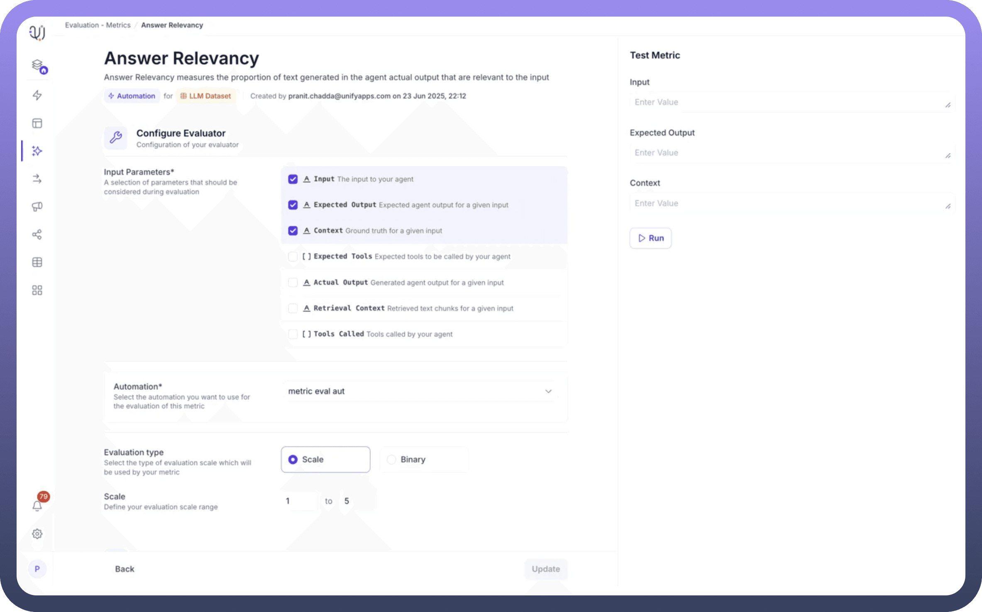Open the settings gear in sidebar
Image resolution: width=982 pixels, height=612 pixels.
click(x=37, y=534)
